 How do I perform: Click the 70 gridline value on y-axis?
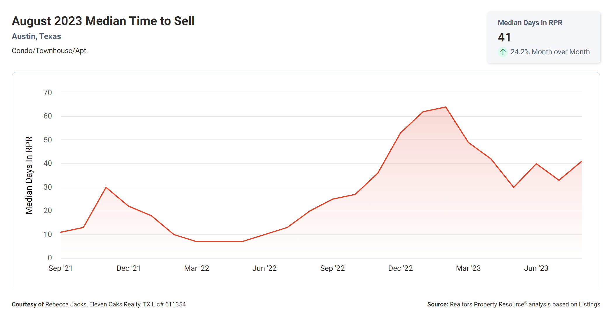(x=48, y=93)
